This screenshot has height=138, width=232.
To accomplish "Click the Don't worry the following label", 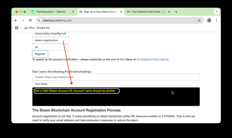I will click(62, 72).
